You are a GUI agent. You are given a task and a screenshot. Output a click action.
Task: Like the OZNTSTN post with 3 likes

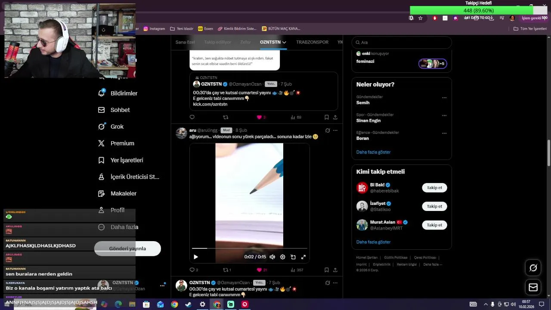click(x=261, y=117)
